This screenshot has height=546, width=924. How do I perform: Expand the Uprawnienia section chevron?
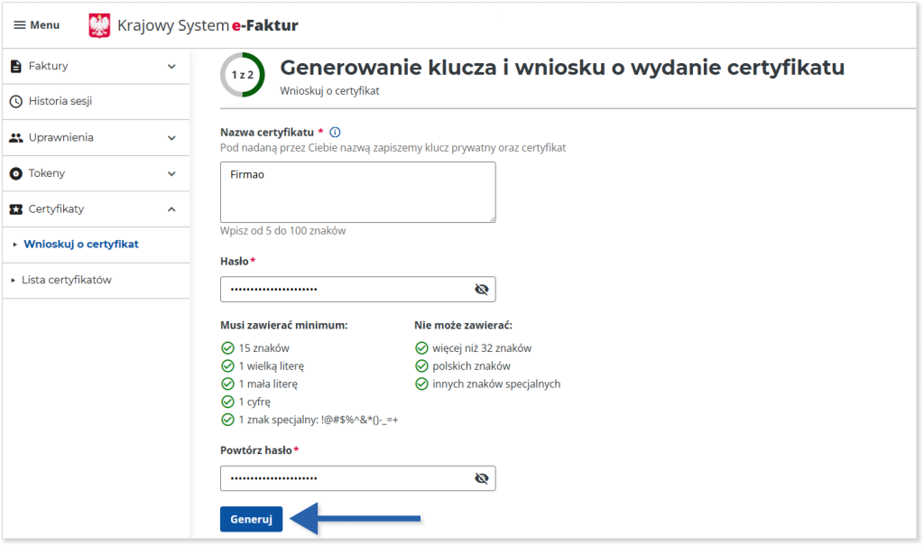tap(171, 138)
